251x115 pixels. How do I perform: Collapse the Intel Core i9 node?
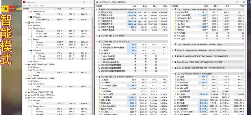pos(26,23)
